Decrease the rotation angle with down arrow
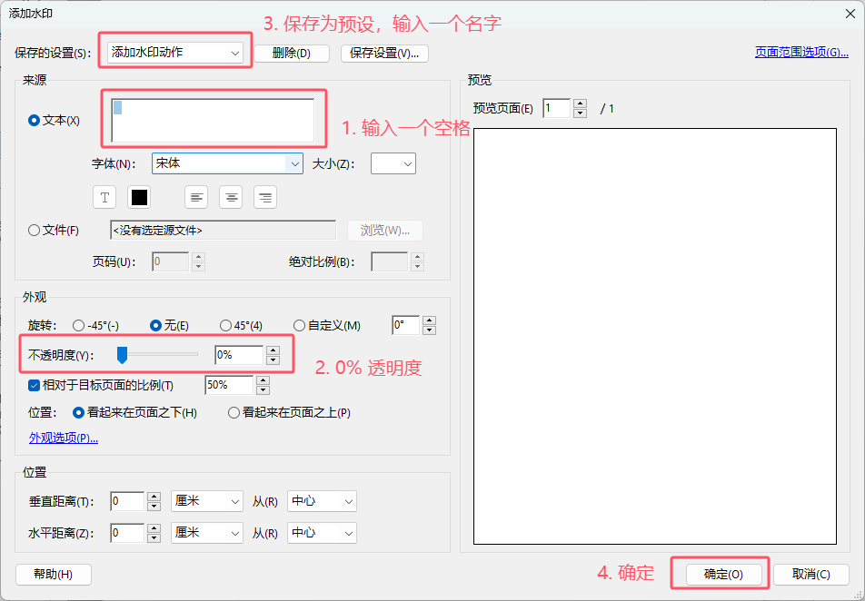This screenshot has width=865, height=601. [429, 330]
